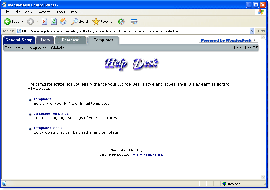The image size is (270, 190).
Task: Click the page scrollbar up arrow
Action: [x=263, y=37]
